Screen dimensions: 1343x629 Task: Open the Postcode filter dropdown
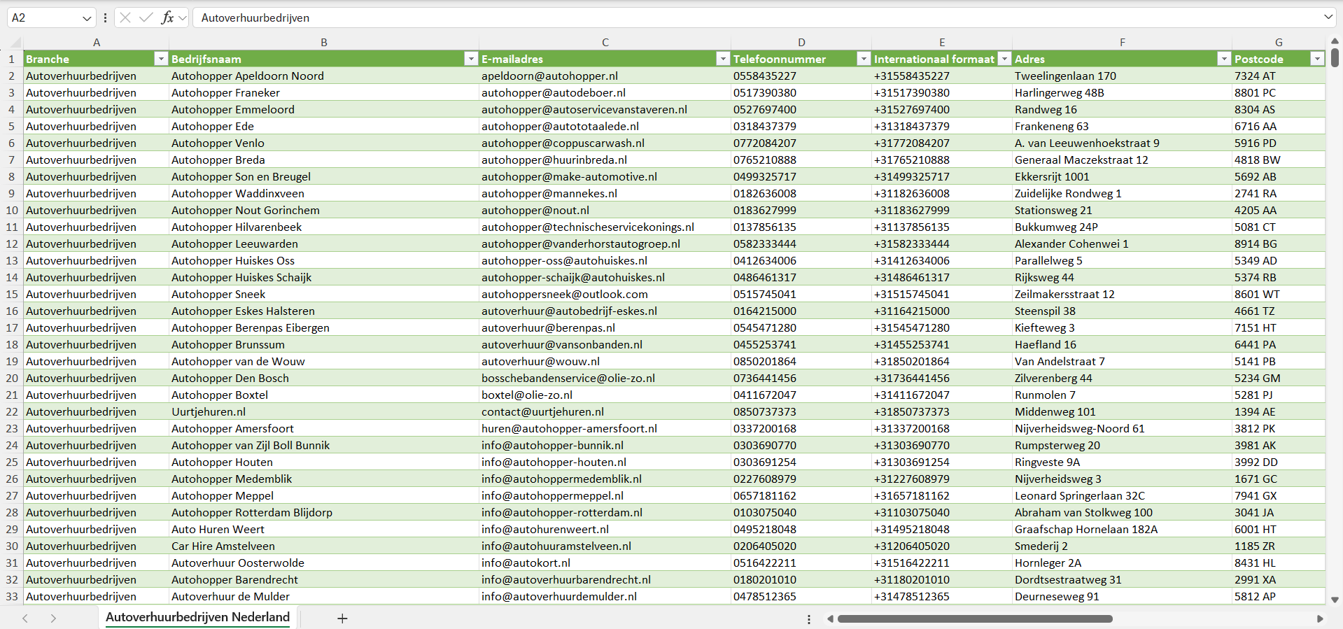click(x=1317, y=59)
